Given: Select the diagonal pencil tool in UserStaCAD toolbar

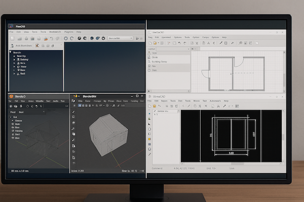Looking at the screenshot, I should point(220,43).
